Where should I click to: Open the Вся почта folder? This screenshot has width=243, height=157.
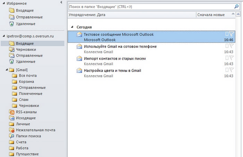[28, 76]
